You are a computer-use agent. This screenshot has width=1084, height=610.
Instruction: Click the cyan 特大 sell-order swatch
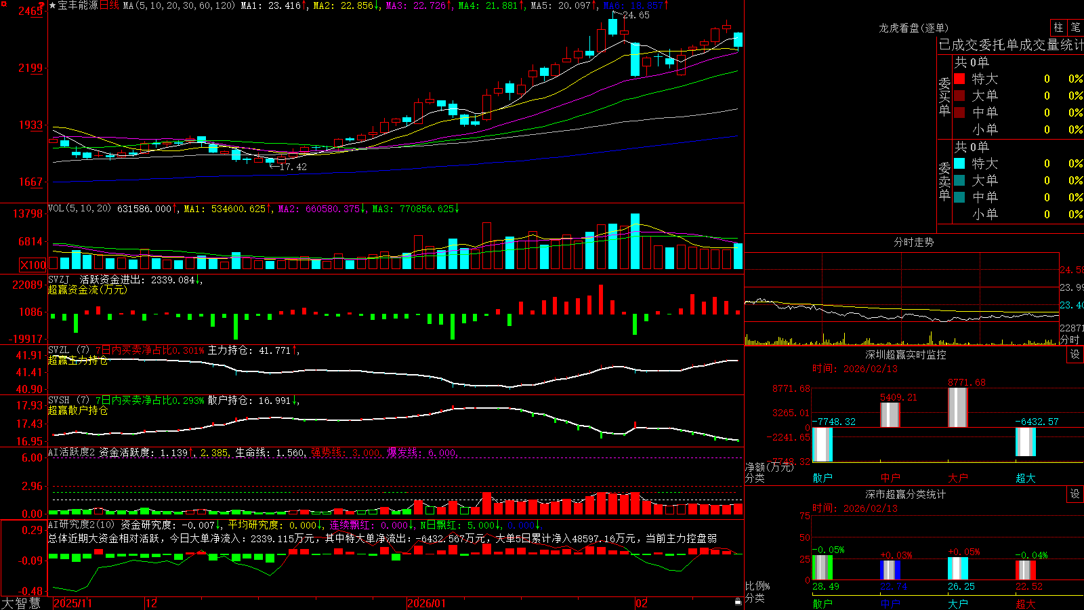click(x=959, y=163)
